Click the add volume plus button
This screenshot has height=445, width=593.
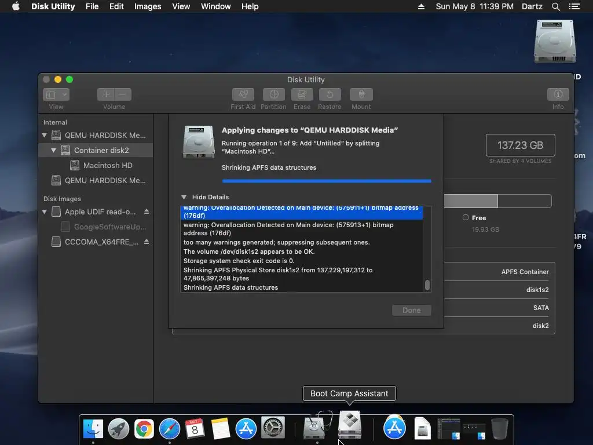click(x=106, y=94)
